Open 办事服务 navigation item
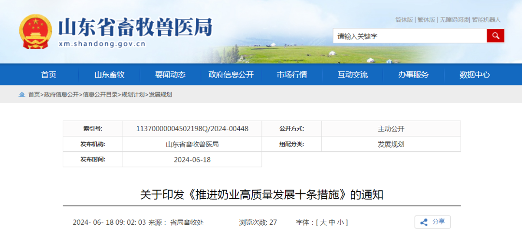Viewport: 522px width, 231px height. tap(413, 75)
